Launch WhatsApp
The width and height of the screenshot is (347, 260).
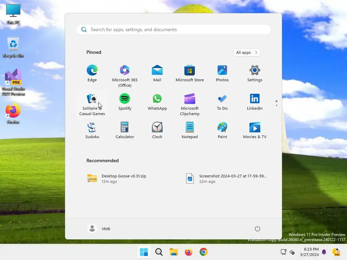(157, 102)
